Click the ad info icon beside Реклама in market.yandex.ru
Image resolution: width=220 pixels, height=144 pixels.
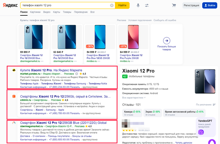77,74
